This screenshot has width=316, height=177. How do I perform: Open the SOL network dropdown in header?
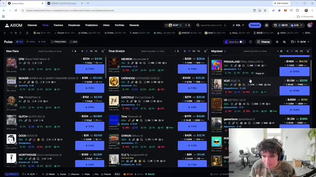238,25
